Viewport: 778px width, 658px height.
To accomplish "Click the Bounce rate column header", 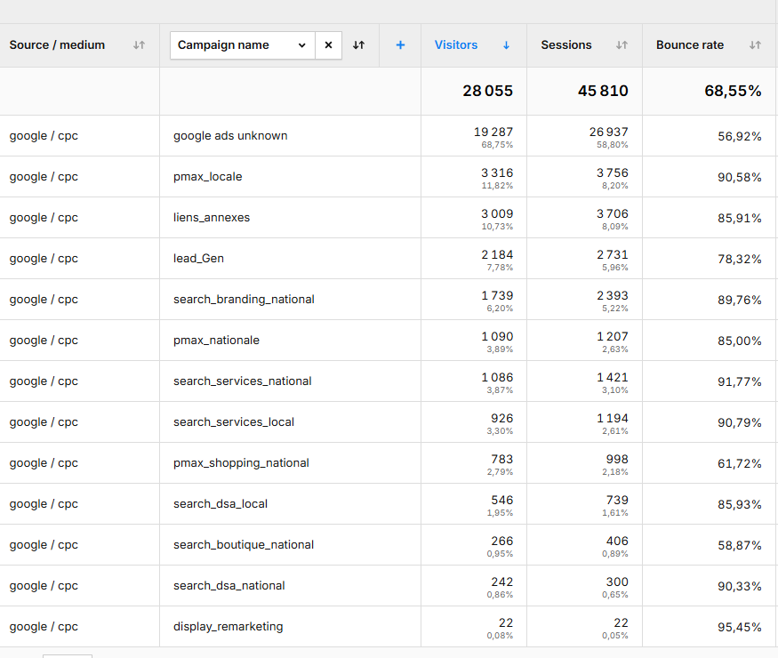I will tap(690, 45).
